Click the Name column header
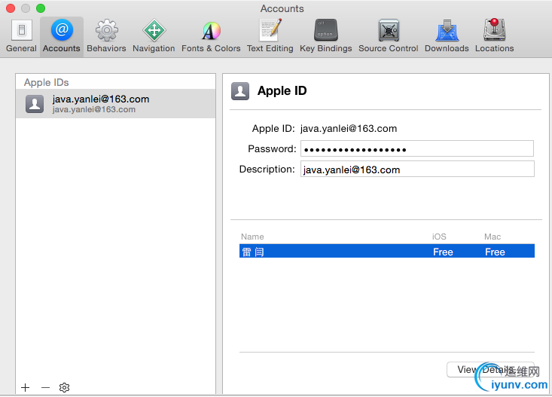 252,237
